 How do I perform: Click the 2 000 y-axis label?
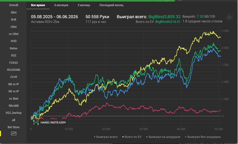pyautogui.click(x=225, y=82)
